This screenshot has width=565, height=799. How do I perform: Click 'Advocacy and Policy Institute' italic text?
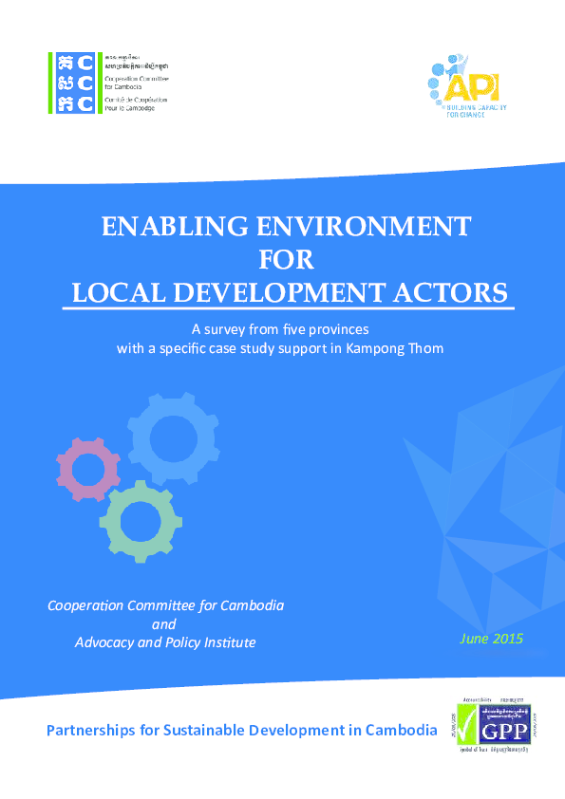(165, 642)
